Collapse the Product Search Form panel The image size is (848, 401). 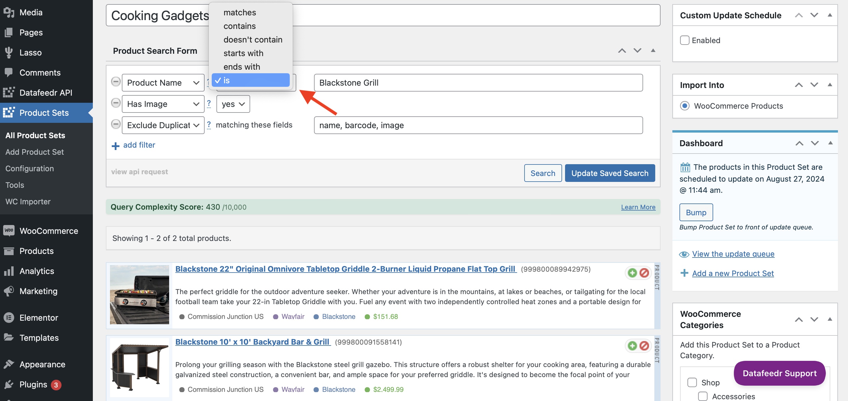point(653,50)
